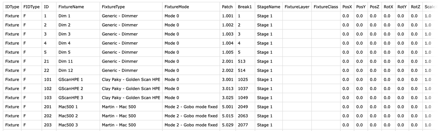This screenshot has width=439, height=131.
Task: Click patch address 2.001 cell
Action: 228,61
